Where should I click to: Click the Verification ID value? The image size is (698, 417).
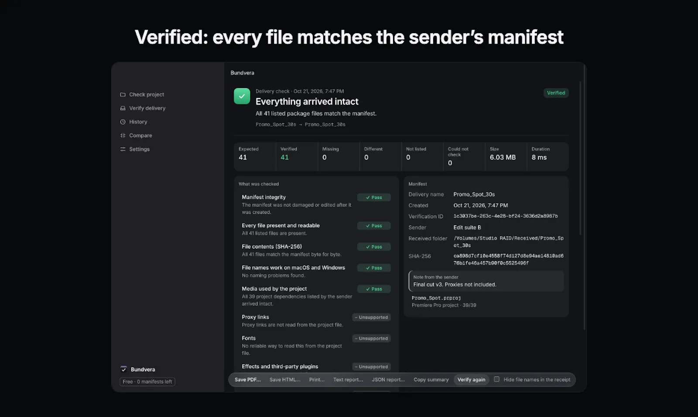pyautogui.click(x=506, y=216)
